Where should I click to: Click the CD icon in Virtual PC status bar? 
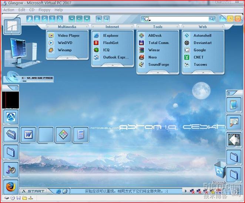(13, 198)
